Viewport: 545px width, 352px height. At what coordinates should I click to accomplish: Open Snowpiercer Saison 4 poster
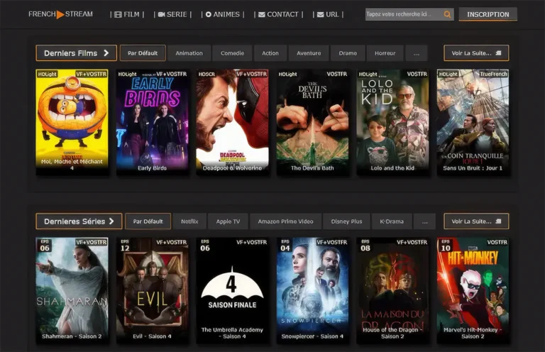pyautogui.click(x=312, y=290)
